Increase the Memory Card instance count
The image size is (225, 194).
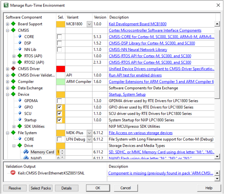(62, 151)
